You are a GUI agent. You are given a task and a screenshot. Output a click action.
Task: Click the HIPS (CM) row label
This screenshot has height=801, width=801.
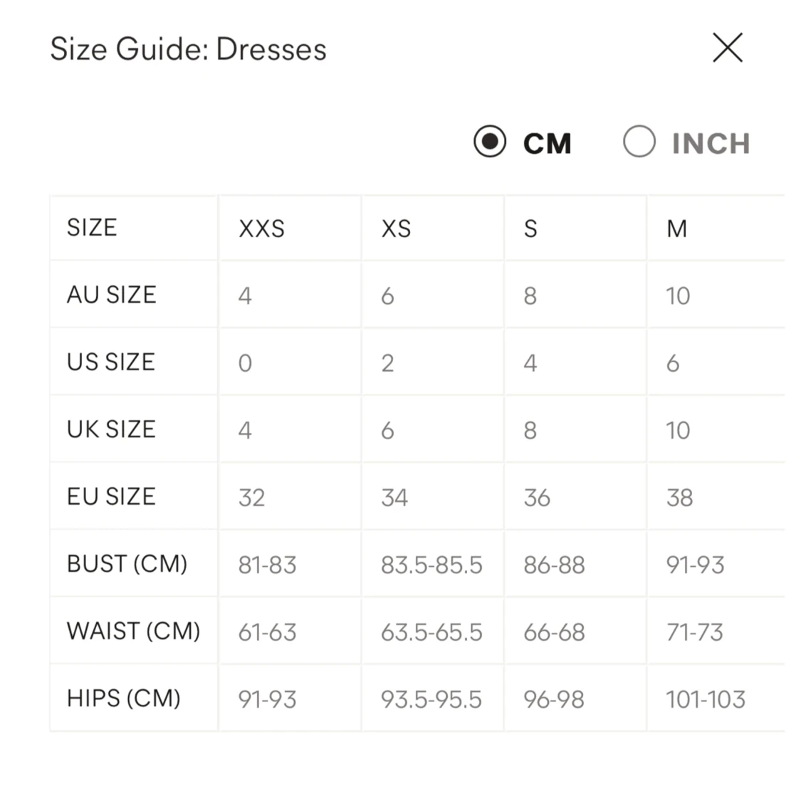click(x=124, y=698)
